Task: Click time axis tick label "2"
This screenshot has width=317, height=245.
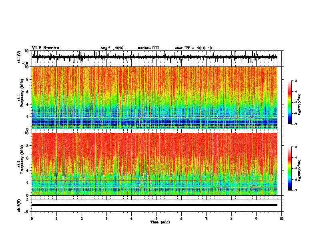Action: point(82,219)
